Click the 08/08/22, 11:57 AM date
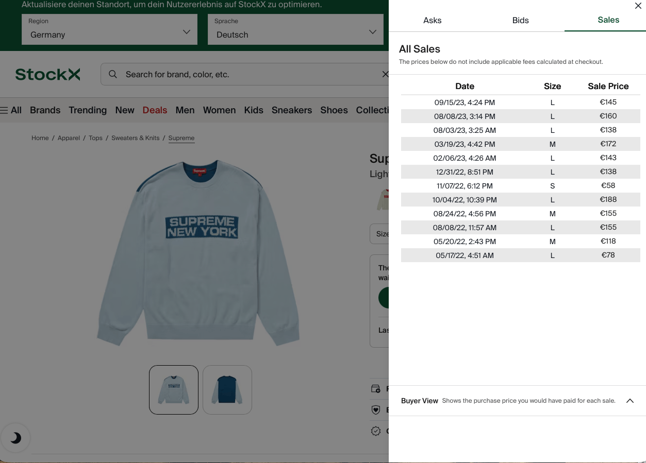 click(465, 228)
